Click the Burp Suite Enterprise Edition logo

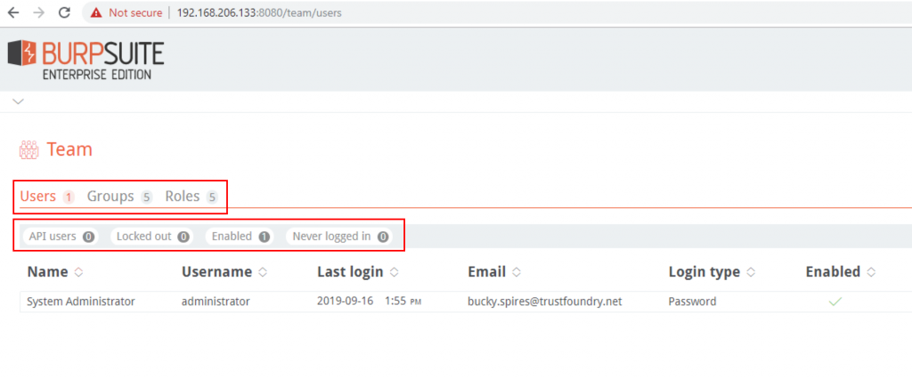click(x=86, y=60)
